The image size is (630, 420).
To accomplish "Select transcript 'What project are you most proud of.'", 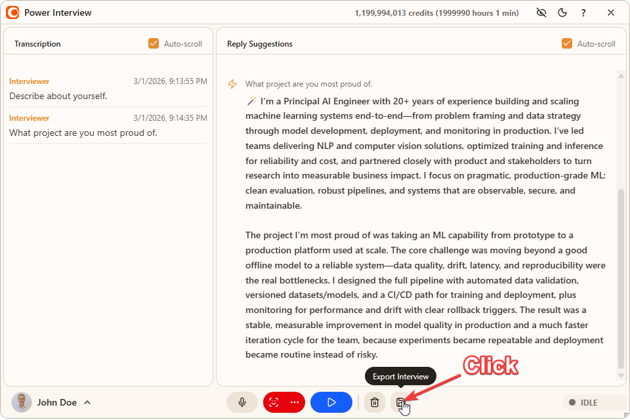I will point(83,133).
